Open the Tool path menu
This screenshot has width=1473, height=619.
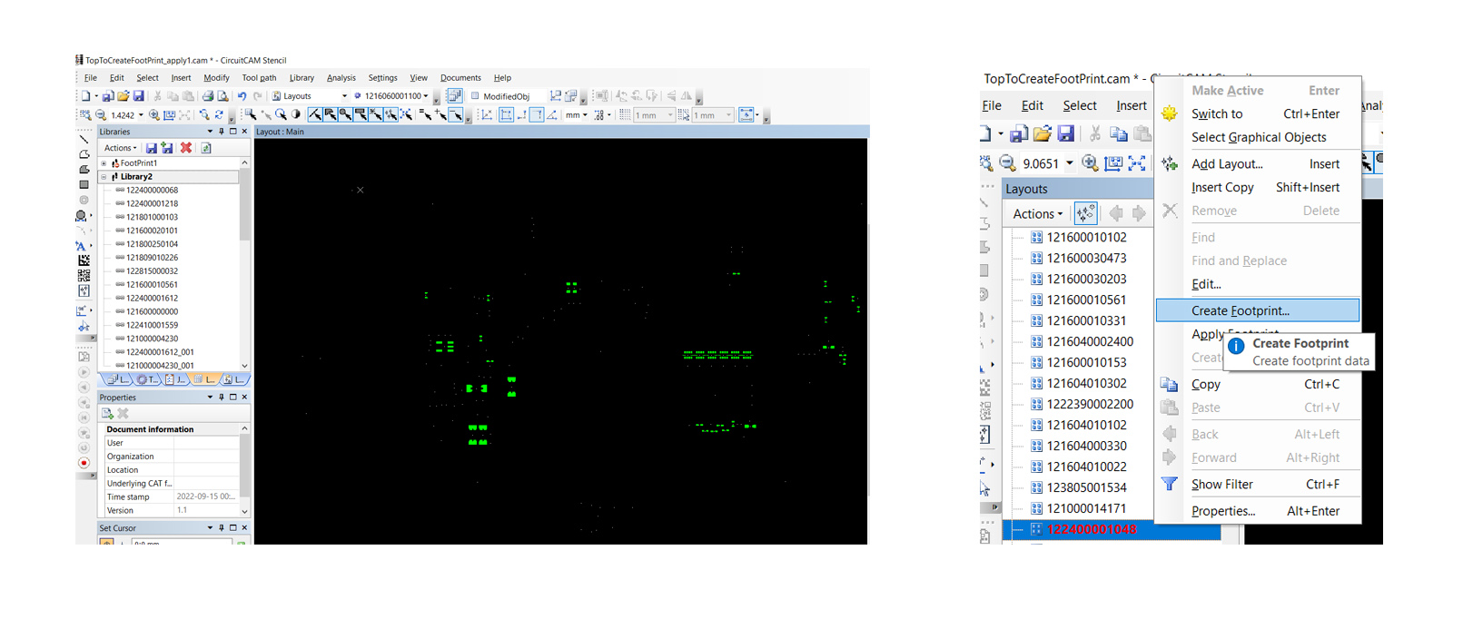[259, 78]
